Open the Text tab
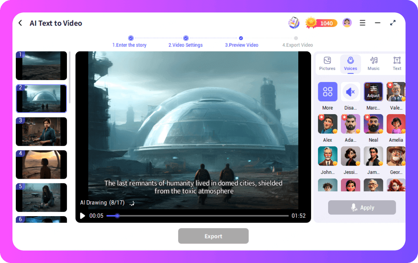This screenshot has height=263, width=418. coord(397,63)
